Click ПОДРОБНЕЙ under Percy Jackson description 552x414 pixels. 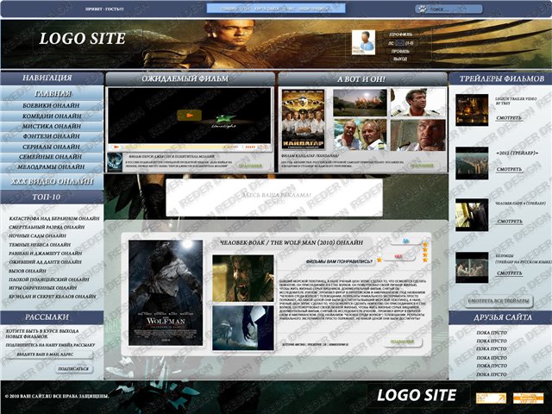pyautogui.click(x=250, y=166)
